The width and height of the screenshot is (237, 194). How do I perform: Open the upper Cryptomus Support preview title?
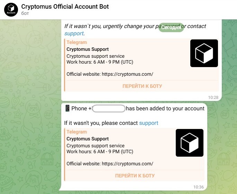pos(88,49)
